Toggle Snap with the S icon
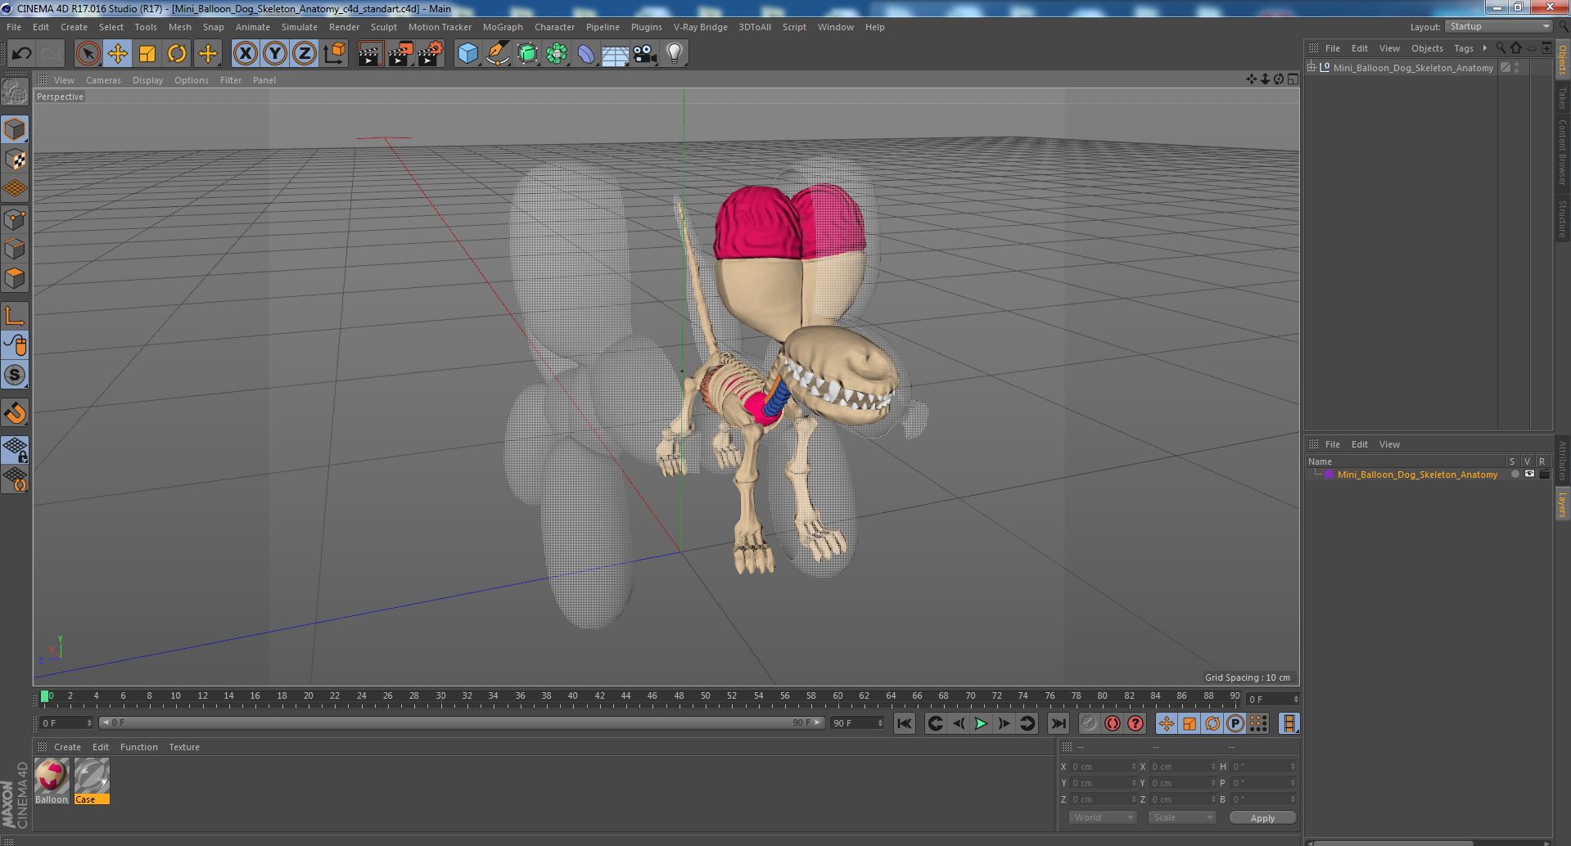1571x846 pixels. click(x=15, y=375)
